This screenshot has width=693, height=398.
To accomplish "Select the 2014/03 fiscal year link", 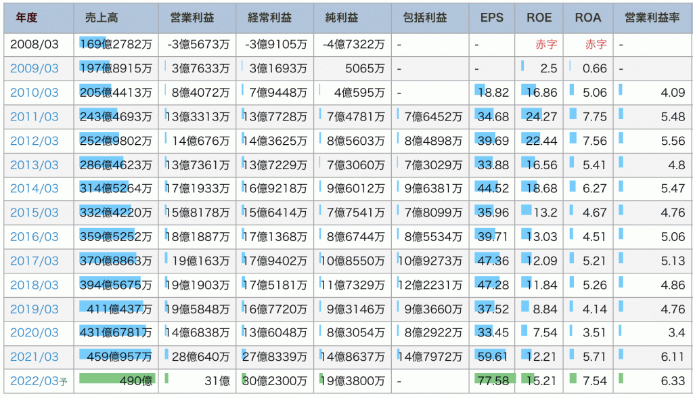I will 35,189.
